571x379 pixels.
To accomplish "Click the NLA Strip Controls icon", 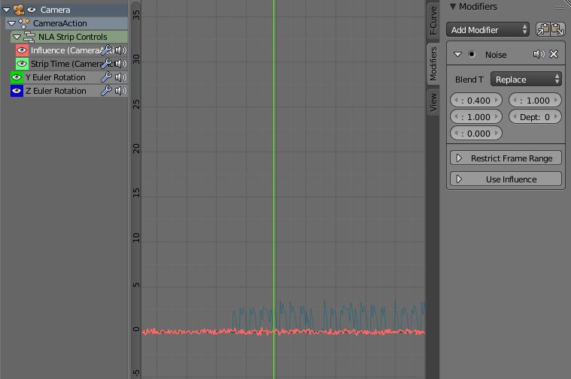I will click(x=29, y=37).
